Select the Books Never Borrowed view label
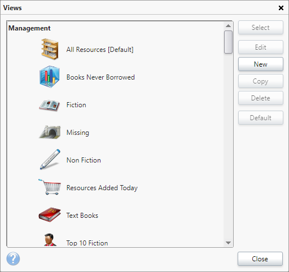289x272 pixels. (100, 77)
